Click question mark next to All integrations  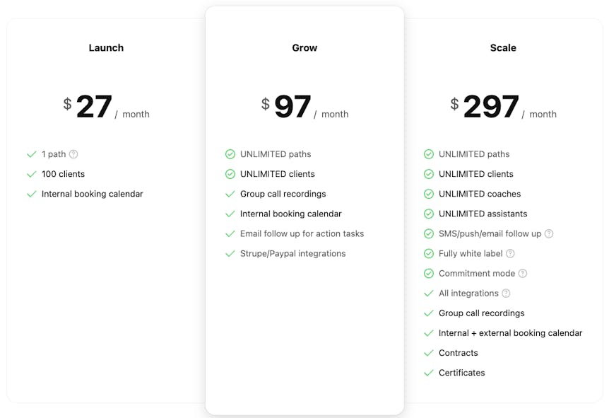pyautogui.click(x=506, y=293)
